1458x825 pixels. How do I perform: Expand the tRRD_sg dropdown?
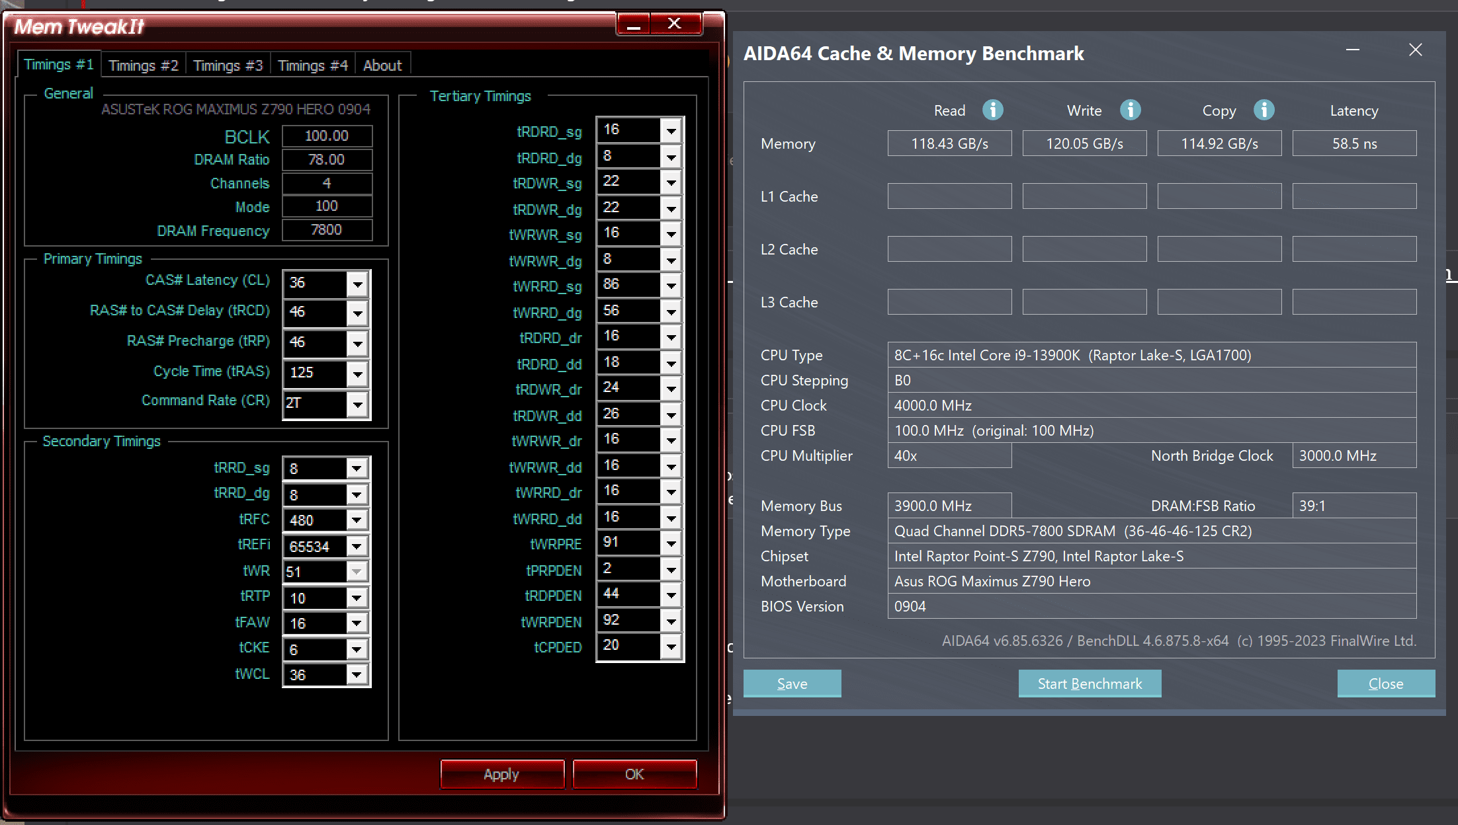(357, 469)
